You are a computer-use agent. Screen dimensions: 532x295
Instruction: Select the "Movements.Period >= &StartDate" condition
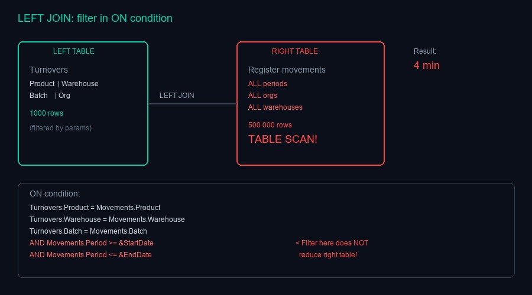click(x=92, y=243)
